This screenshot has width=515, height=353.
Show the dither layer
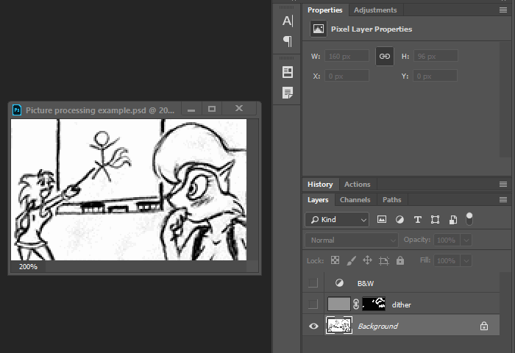[x=314, y=304]
